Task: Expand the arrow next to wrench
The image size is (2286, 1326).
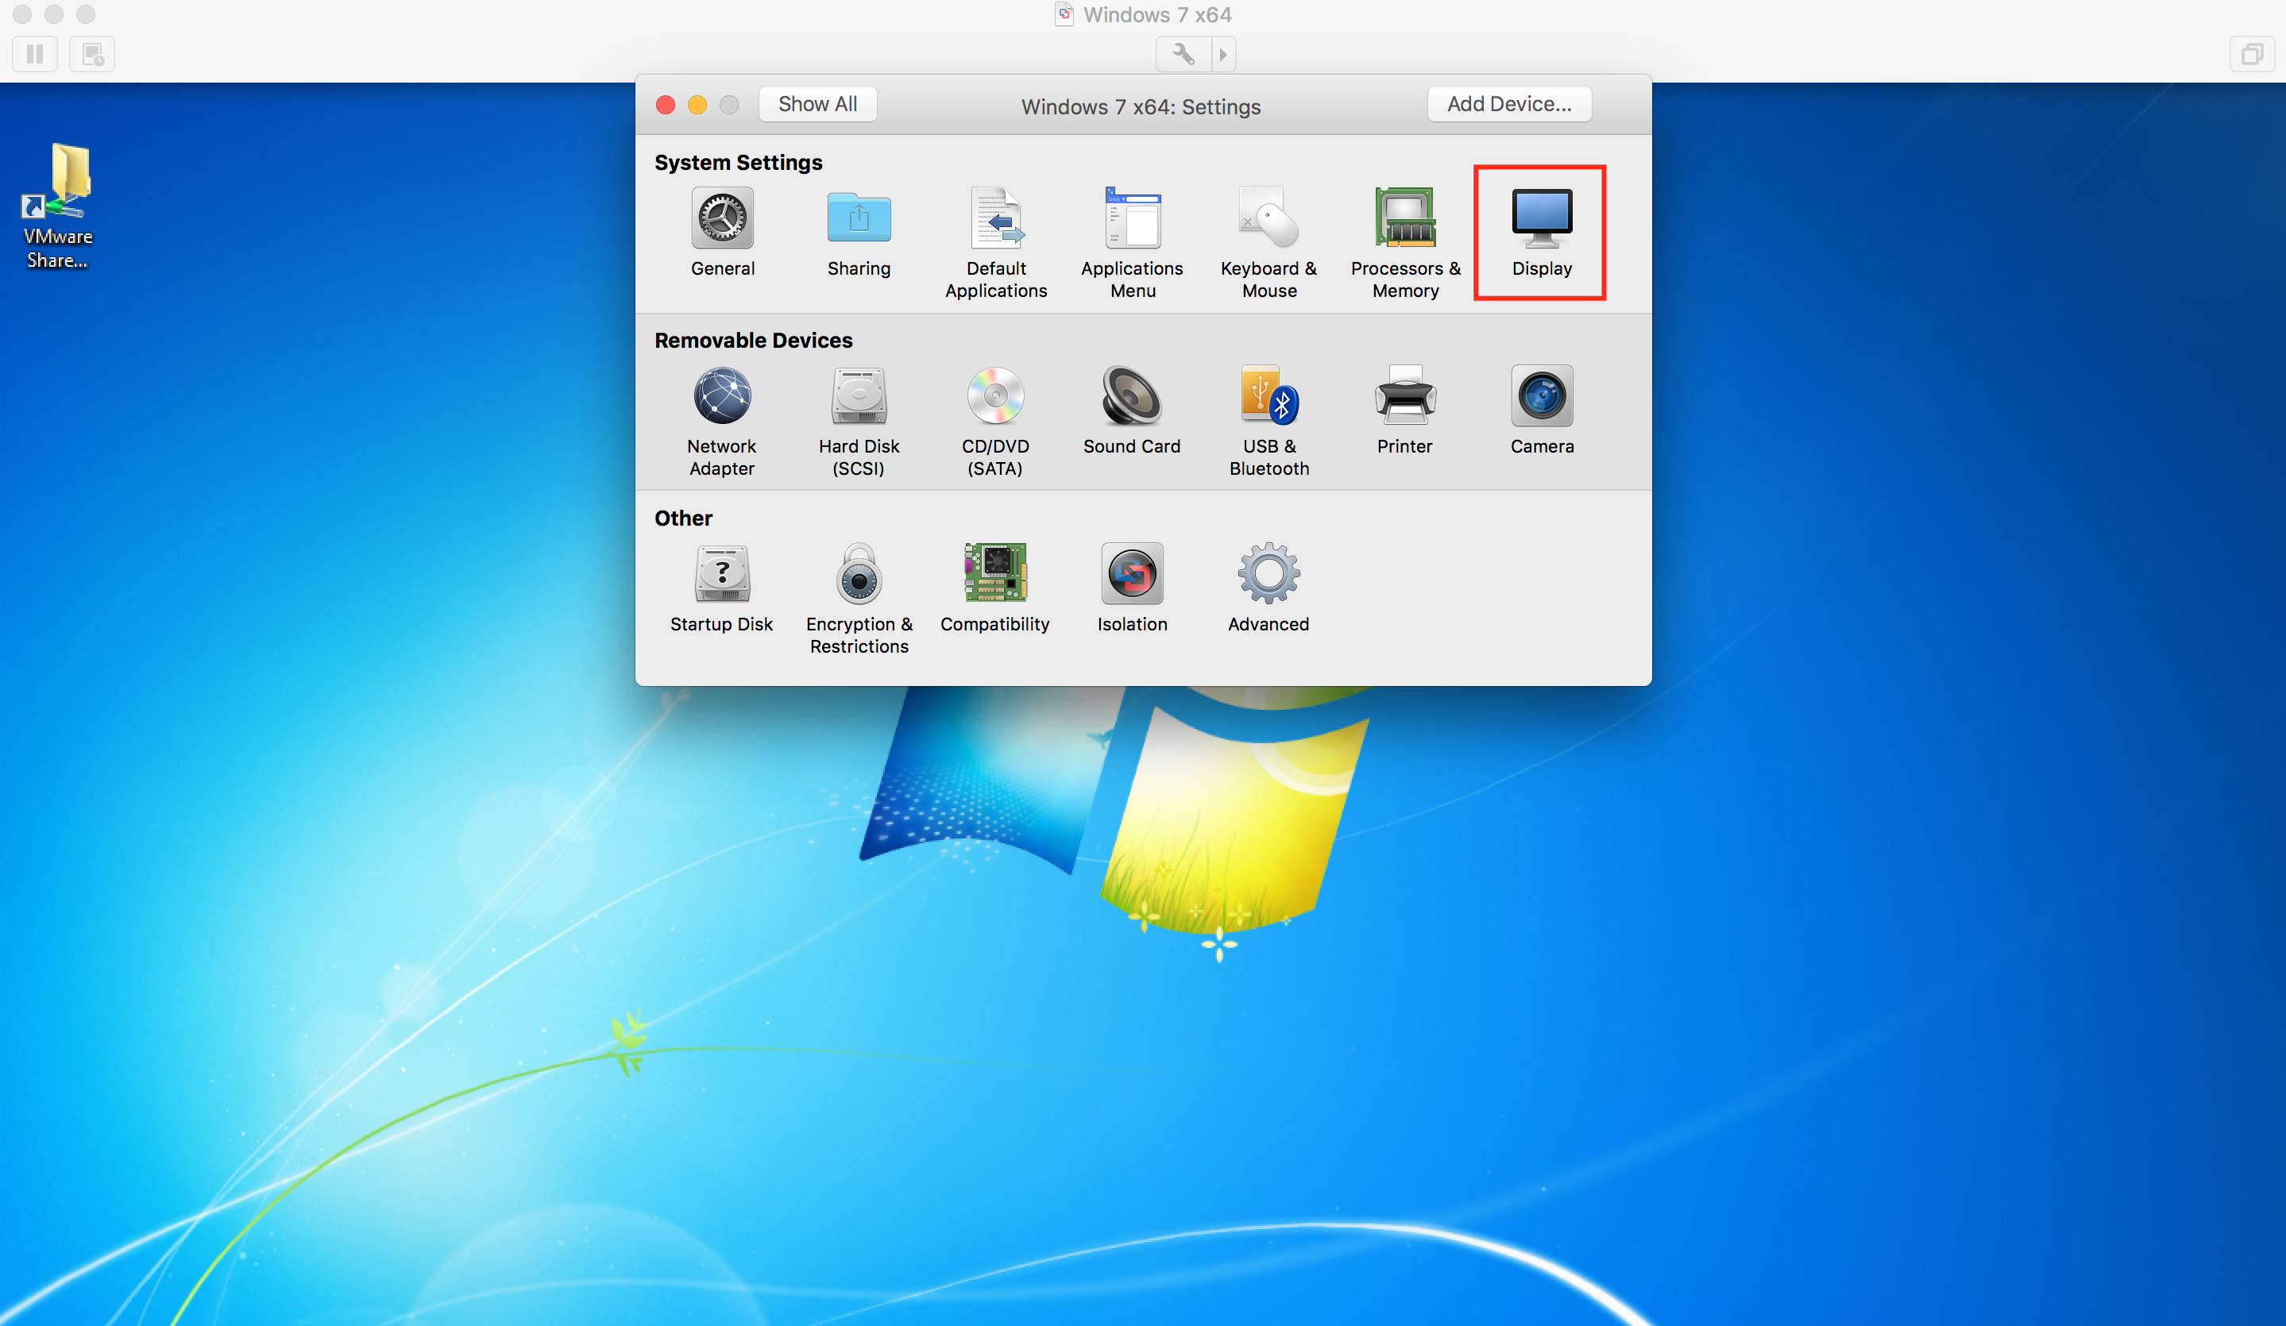Action: [x=1223, y=55]
